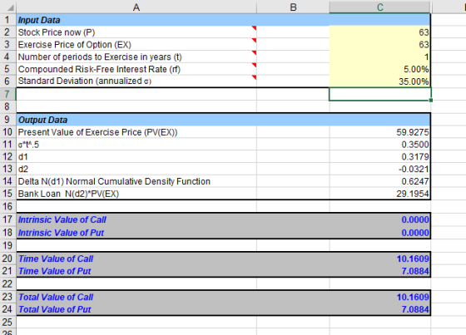Select the 0.3179 value cell

[x=379, y=156]
